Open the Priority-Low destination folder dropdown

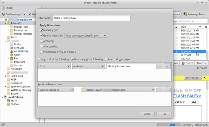tap(118, 90)
